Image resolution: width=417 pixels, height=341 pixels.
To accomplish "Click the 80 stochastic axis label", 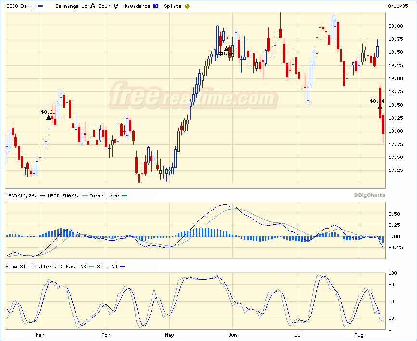I will (392, 285).
